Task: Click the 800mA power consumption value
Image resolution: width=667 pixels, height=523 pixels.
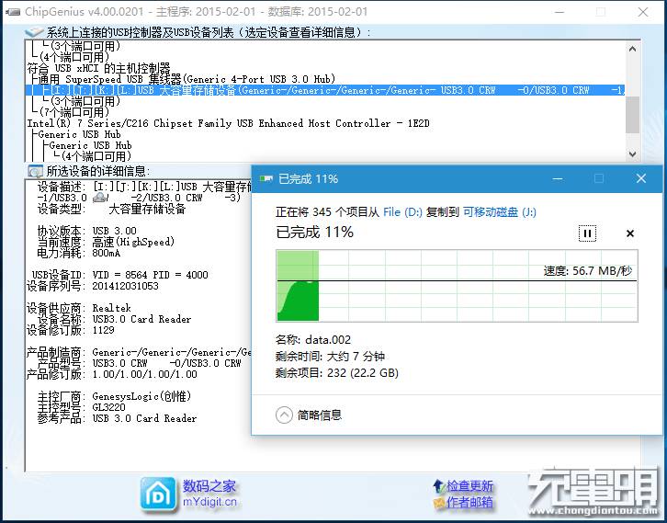Action: click(107, 253)
